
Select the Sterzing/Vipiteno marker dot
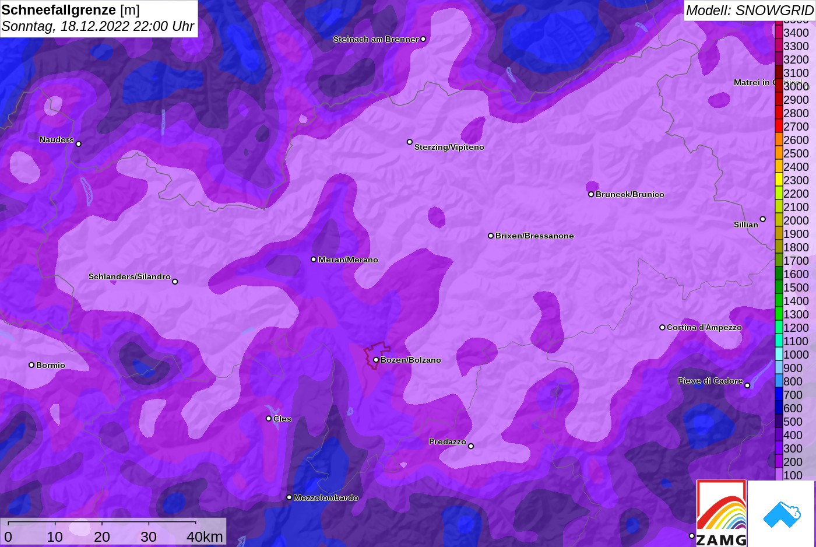410,142
